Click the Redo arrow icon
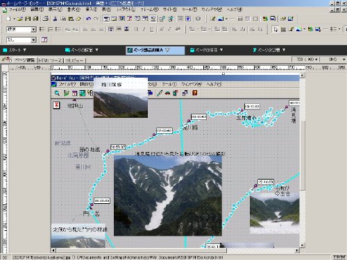Image resolution: width=347 pixels, height=260 pixels. pyautogui.click(x=96, y=19)
